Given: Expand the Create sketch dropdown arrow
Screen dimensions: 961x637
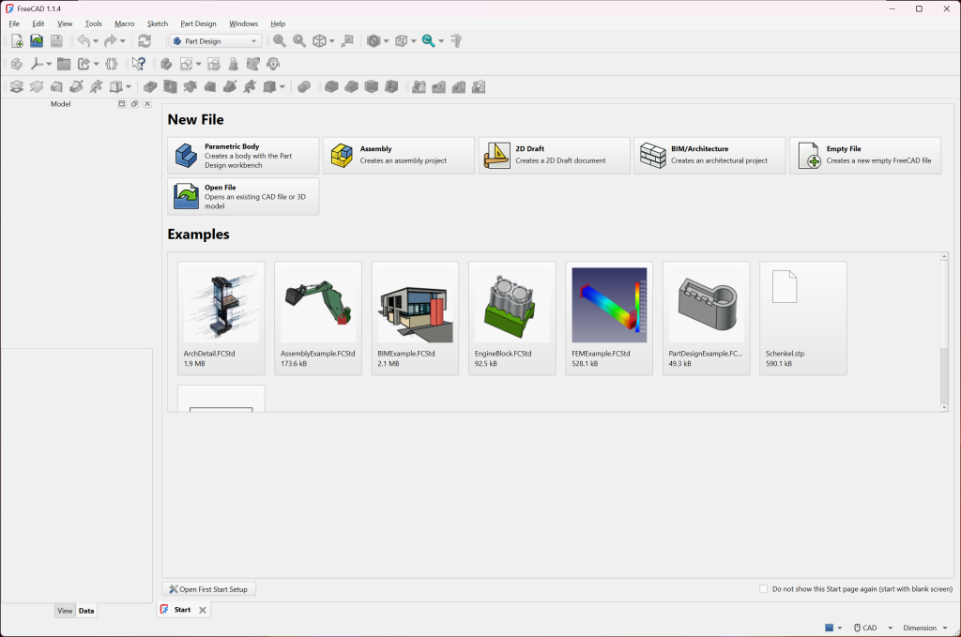Looking at the screenshot, I should [x=198, y=64].
